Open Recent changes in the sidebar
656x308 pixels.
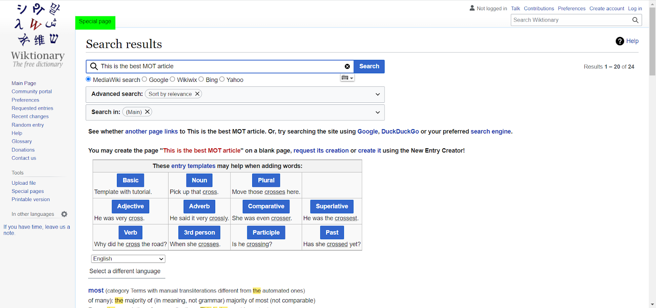point(30,117)
